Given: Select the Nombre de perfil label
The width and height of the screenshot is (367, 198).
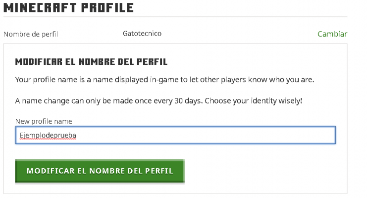Looking at the screenshot, I should coord(31,35).
